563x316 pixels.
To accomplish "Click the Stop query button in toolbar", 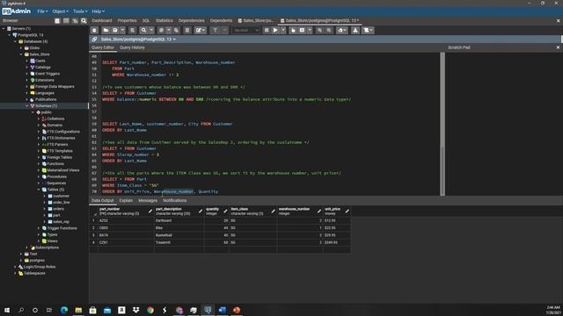I will (267, 31).
